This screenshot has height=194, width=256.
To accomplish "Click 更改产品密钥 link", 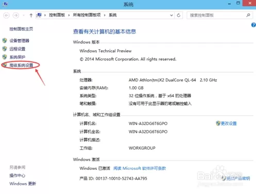I will point(238,179).
